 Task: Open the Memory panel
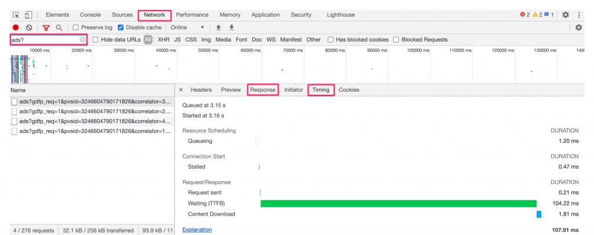click(230, 15)
